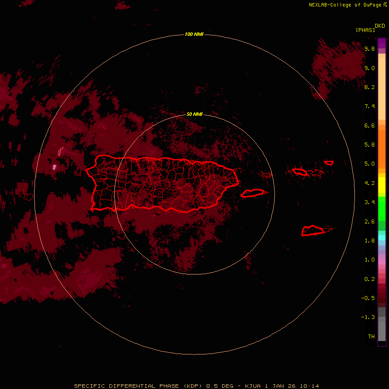Click the 4.2 scale value

click(370, 183)
